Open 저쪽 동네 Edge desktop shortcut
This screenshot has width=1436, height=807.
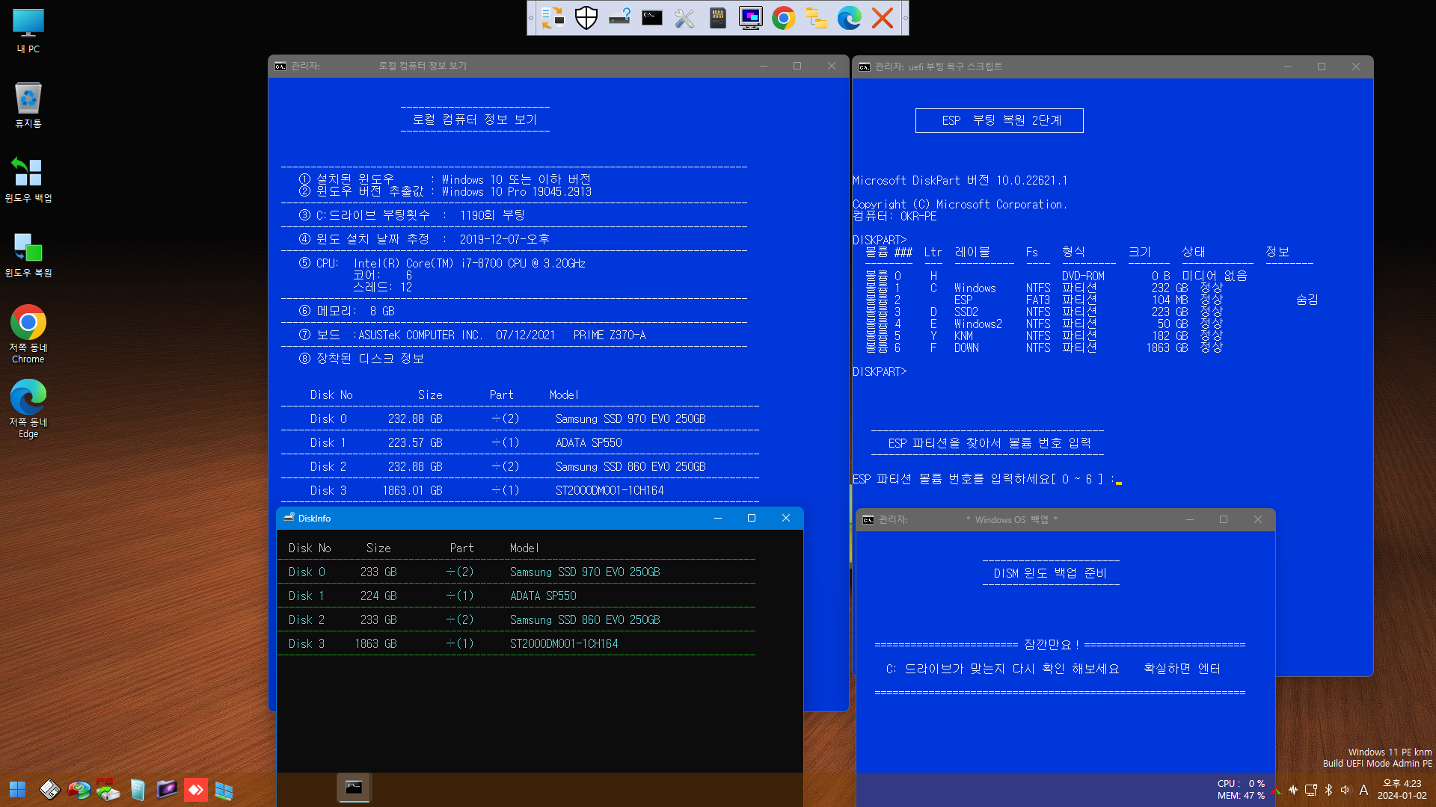[28, 409]
